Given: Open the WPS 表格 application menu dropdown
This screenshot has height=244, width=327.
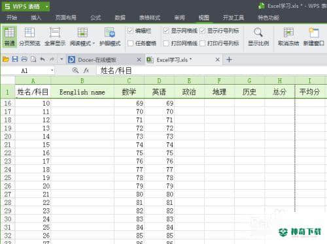Looking at the screenshot, I should (46, 7).
